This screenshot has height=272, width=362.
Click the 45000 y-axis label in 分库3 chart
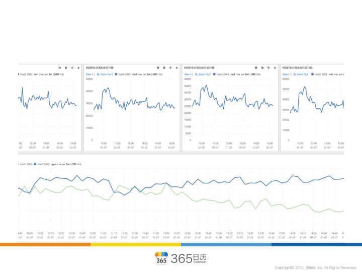click(188, 79)
